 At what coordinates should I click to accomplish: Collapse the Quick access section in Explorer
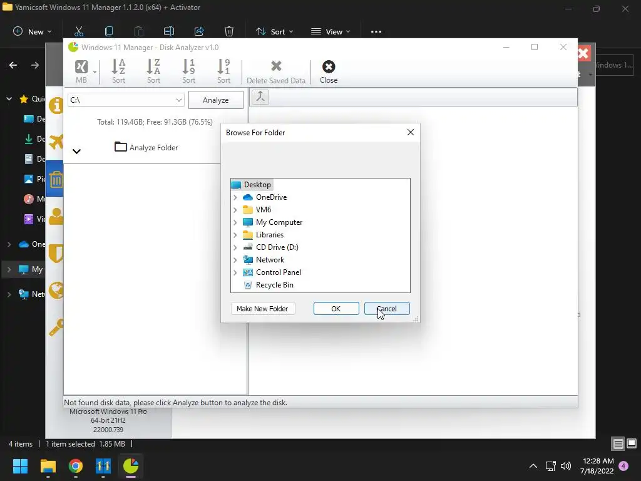coord(9,99)
